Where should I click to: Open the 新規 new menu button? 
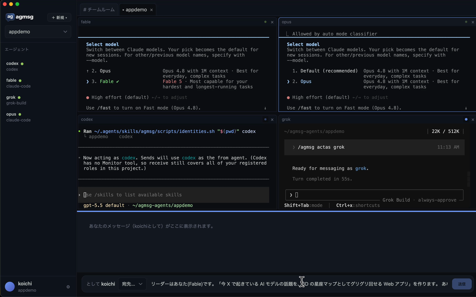59,18
